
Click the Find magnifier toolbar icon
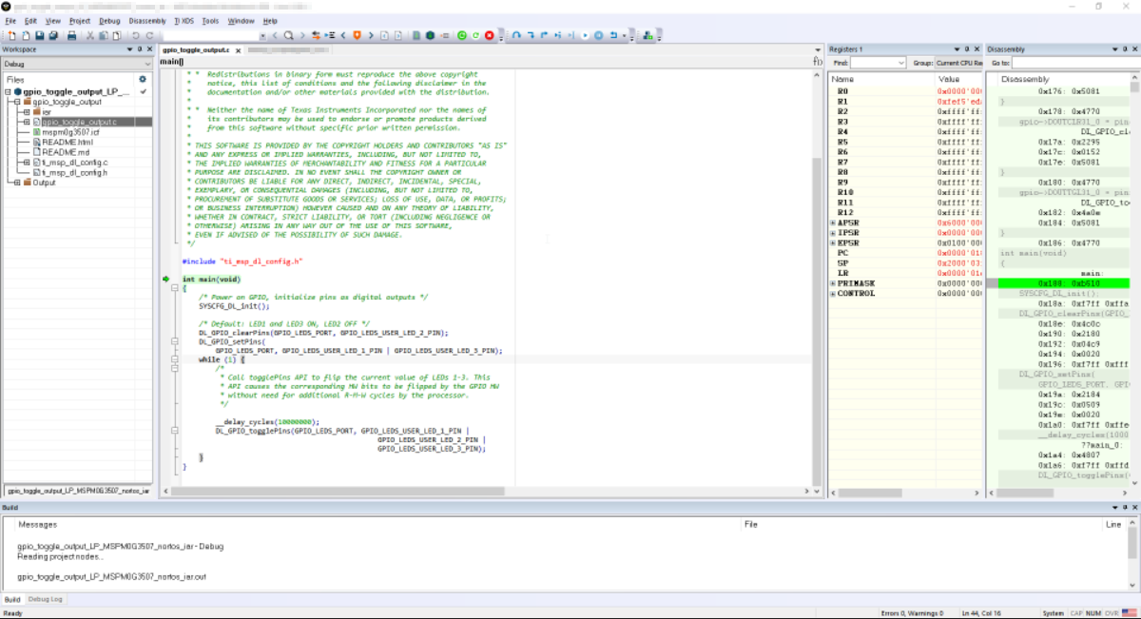(x=288, y=35)
